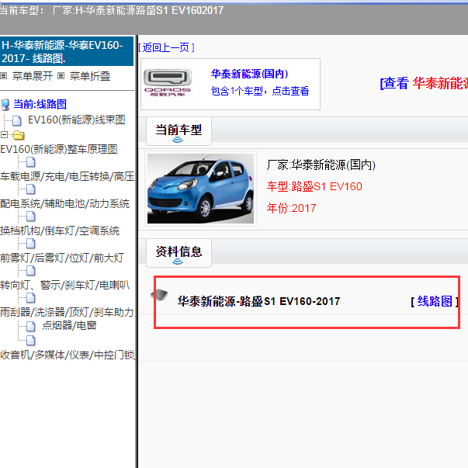
Task: Click the 当前:线路图 computer icon
Action: [5, 105]
